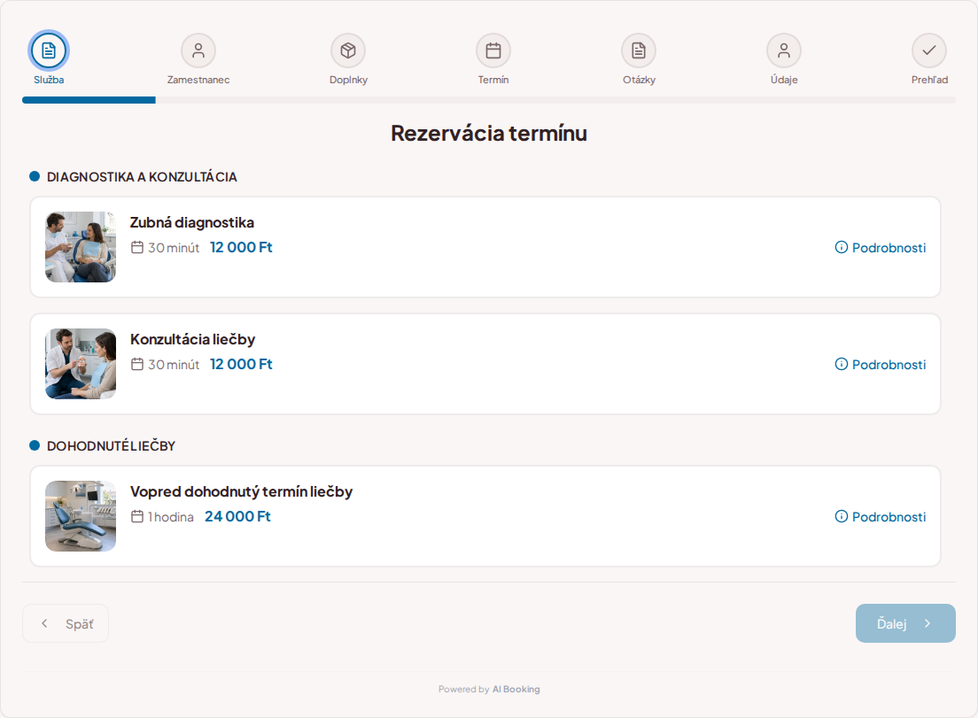The height and width of the screenshot is (718, 978).
Task: Open the Údaje person step icon
Action: pyautogui.click(x=784, y=50)
